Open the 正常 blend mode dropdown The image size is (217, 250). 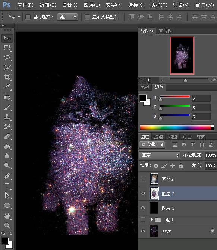click(160, 155)
